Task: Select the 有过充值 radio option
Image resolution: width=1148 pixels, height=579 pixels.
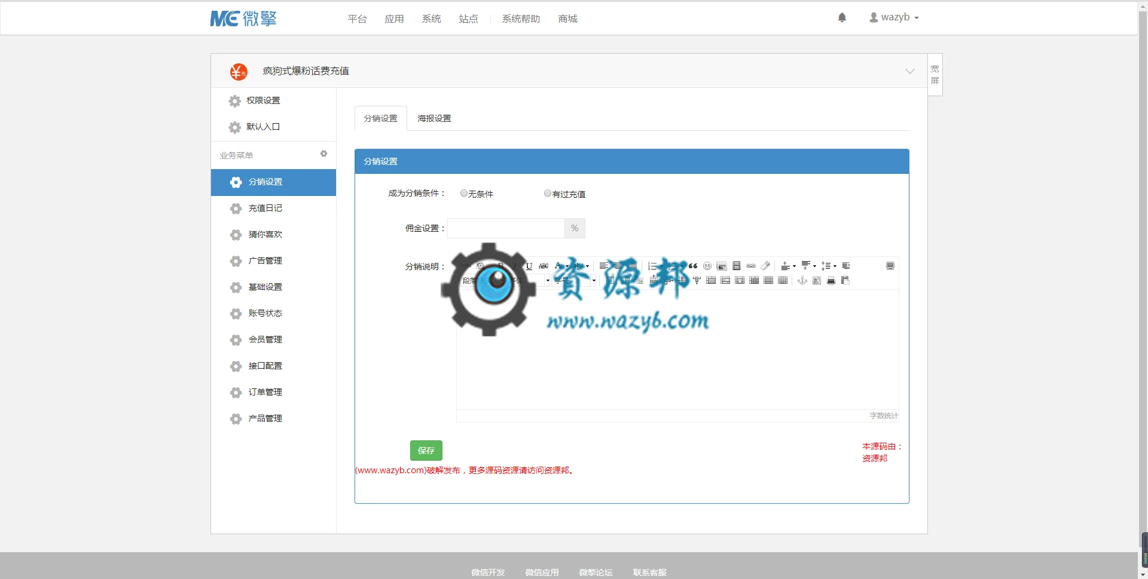Action: tap(548, 193)
